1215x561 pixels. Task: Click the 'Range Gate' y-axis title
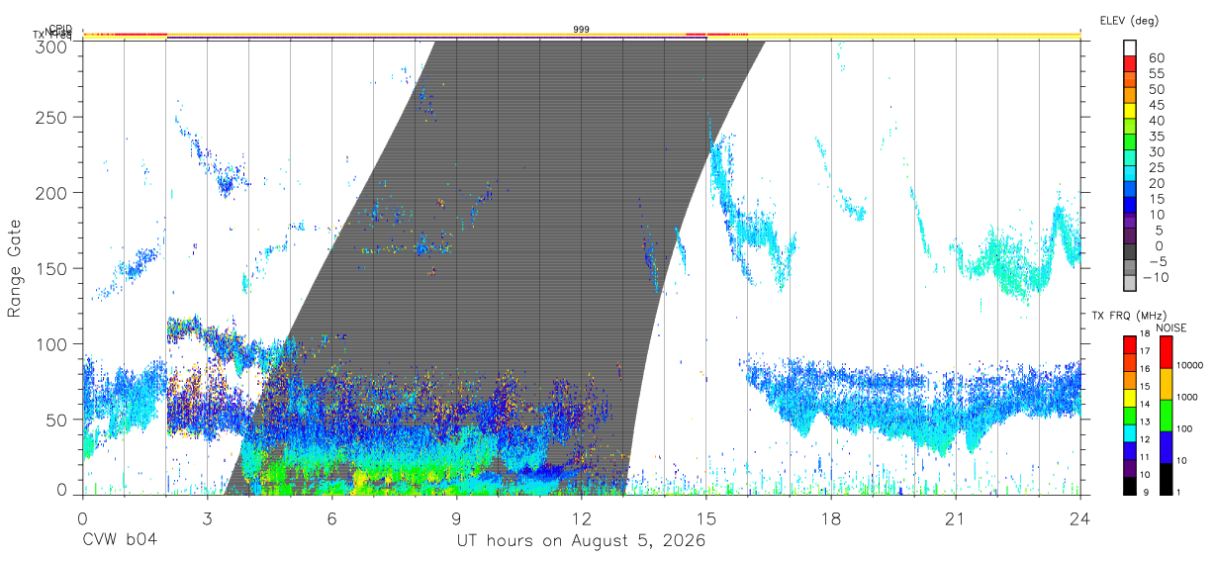tap(15, 268)
